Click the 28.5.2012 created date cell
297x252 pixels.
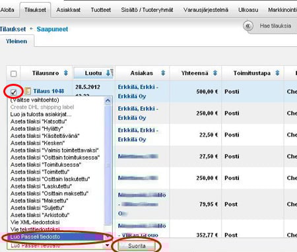(88, 87)
